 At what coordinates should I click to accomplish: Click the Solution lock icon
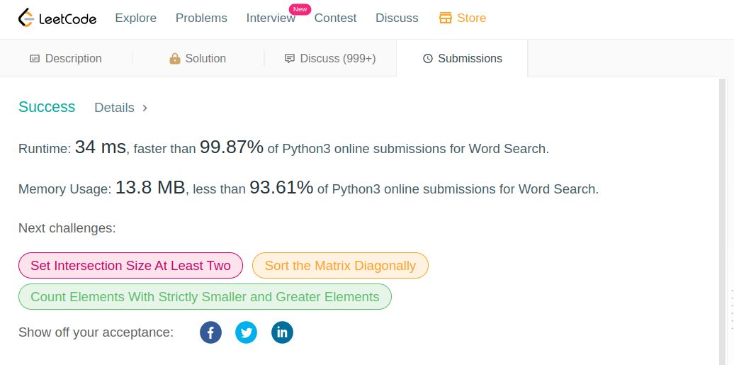[174, 59]
